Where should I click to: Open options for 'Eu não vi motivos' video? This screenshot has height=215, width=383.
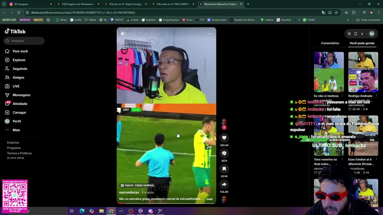click(342, 96)
